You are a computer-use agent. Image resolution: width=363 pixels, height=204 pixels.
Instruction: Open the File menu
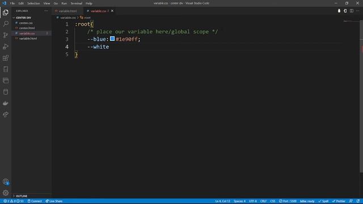(12, 3)
